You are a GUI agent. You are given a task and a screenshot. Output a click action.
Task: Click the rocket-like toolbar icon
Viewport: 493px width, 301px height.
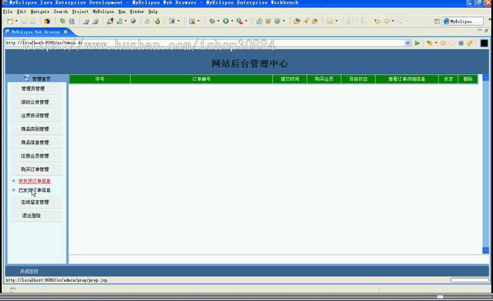306,21
